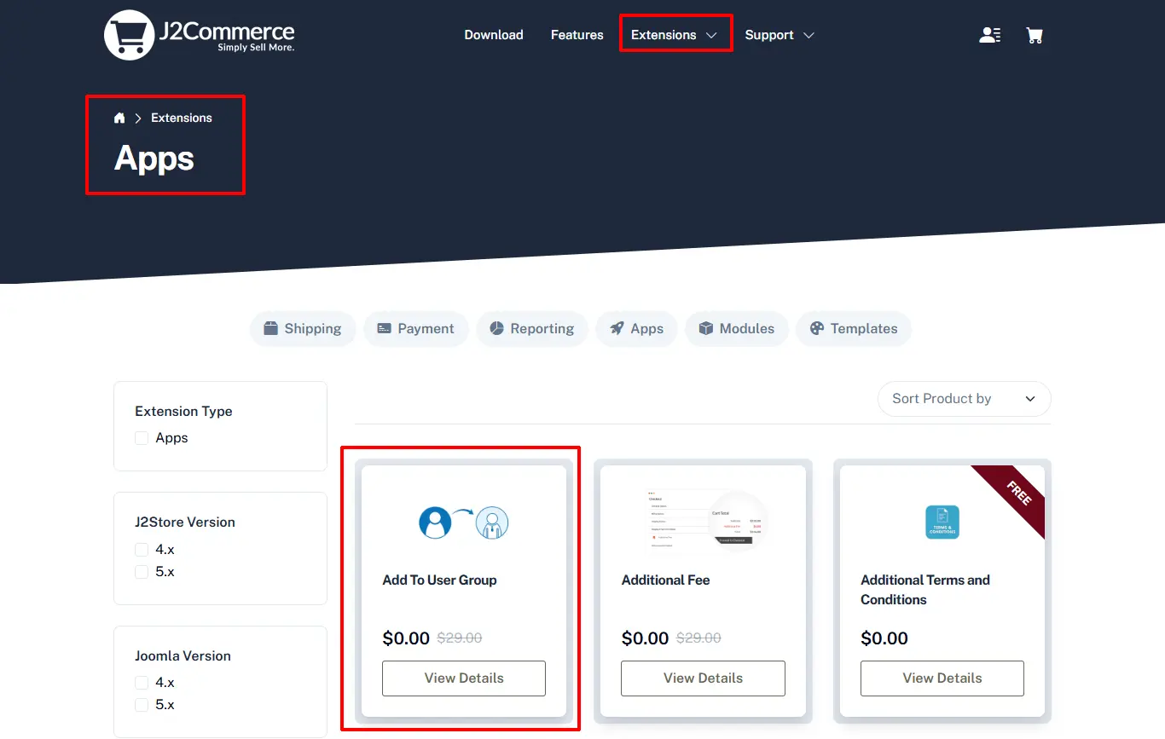Click the J2Commerce shopping cart logo
1165x739 pixels.
pyautogui.click(x=129, y=35)
